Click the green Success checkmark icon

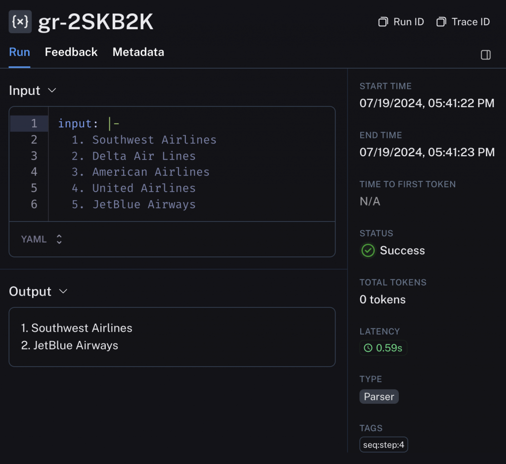coord(368,251)
